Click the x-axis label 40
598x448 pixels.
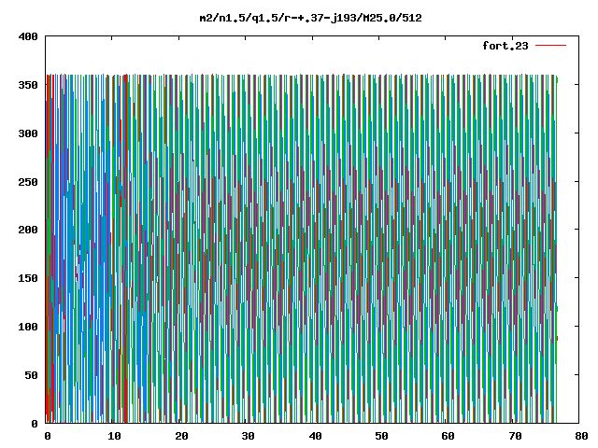point(315,436)
